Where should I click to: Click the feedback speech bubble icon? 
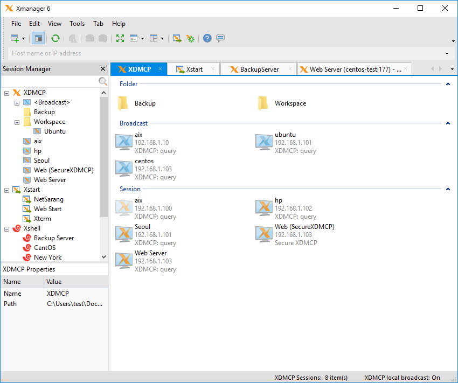pyautogui.click(x=220, y=38)
